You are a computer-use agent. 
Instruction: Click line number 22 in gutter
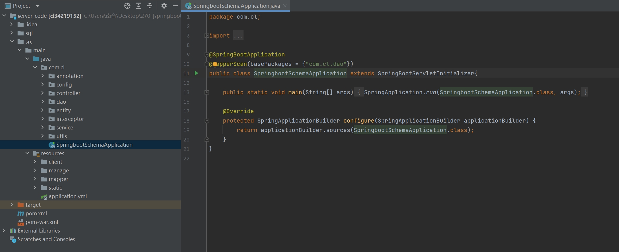click(186, 158)
